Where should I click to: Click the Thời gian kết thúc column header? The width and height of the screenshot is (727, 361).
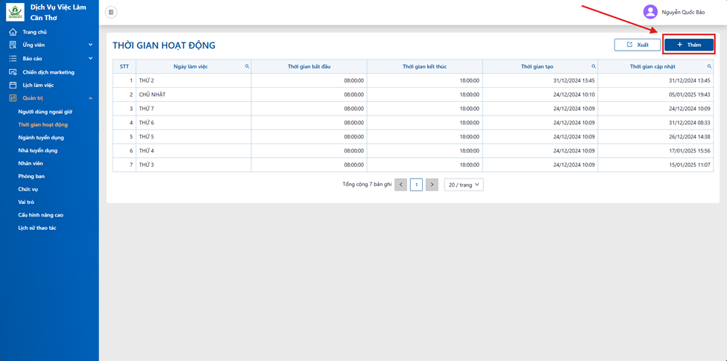coord(425,67)
